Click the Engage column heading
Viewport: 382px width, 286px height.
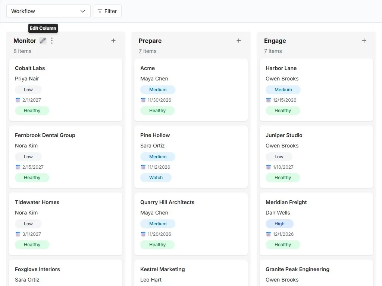click(275, 41)
